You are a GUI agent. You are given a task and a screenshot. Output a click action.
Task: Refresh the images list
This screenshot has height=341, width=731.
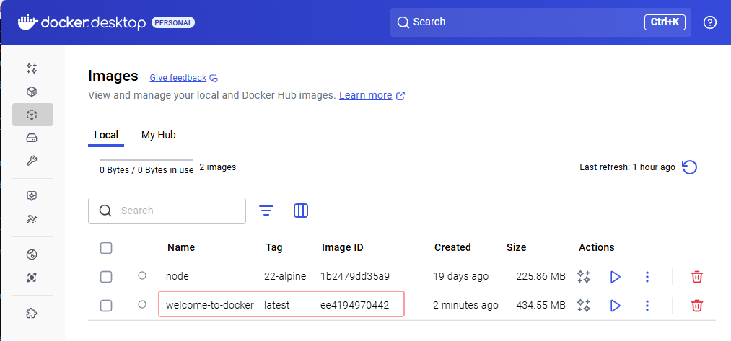point(690,167)
